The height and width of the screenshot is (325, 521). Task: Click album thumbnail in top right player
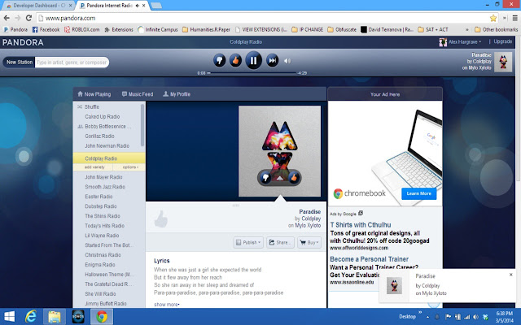pos(503,62)
